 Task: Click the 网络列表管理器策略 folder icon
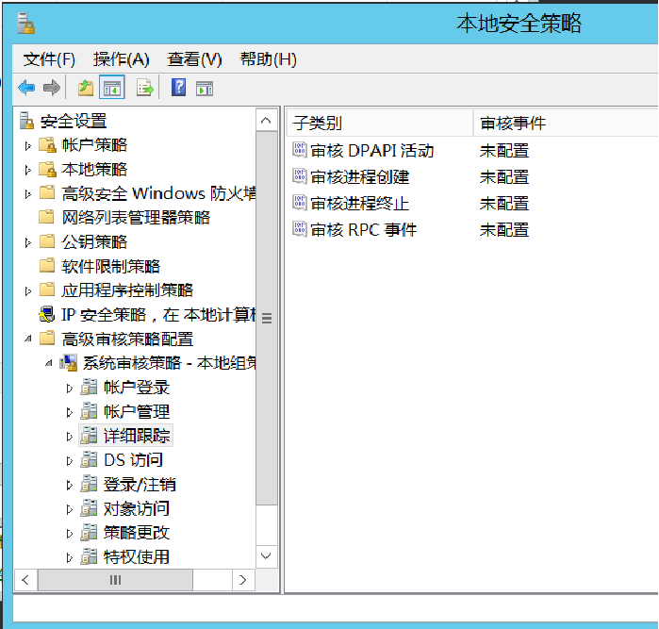pyautogui.click(x=46, y=217)
